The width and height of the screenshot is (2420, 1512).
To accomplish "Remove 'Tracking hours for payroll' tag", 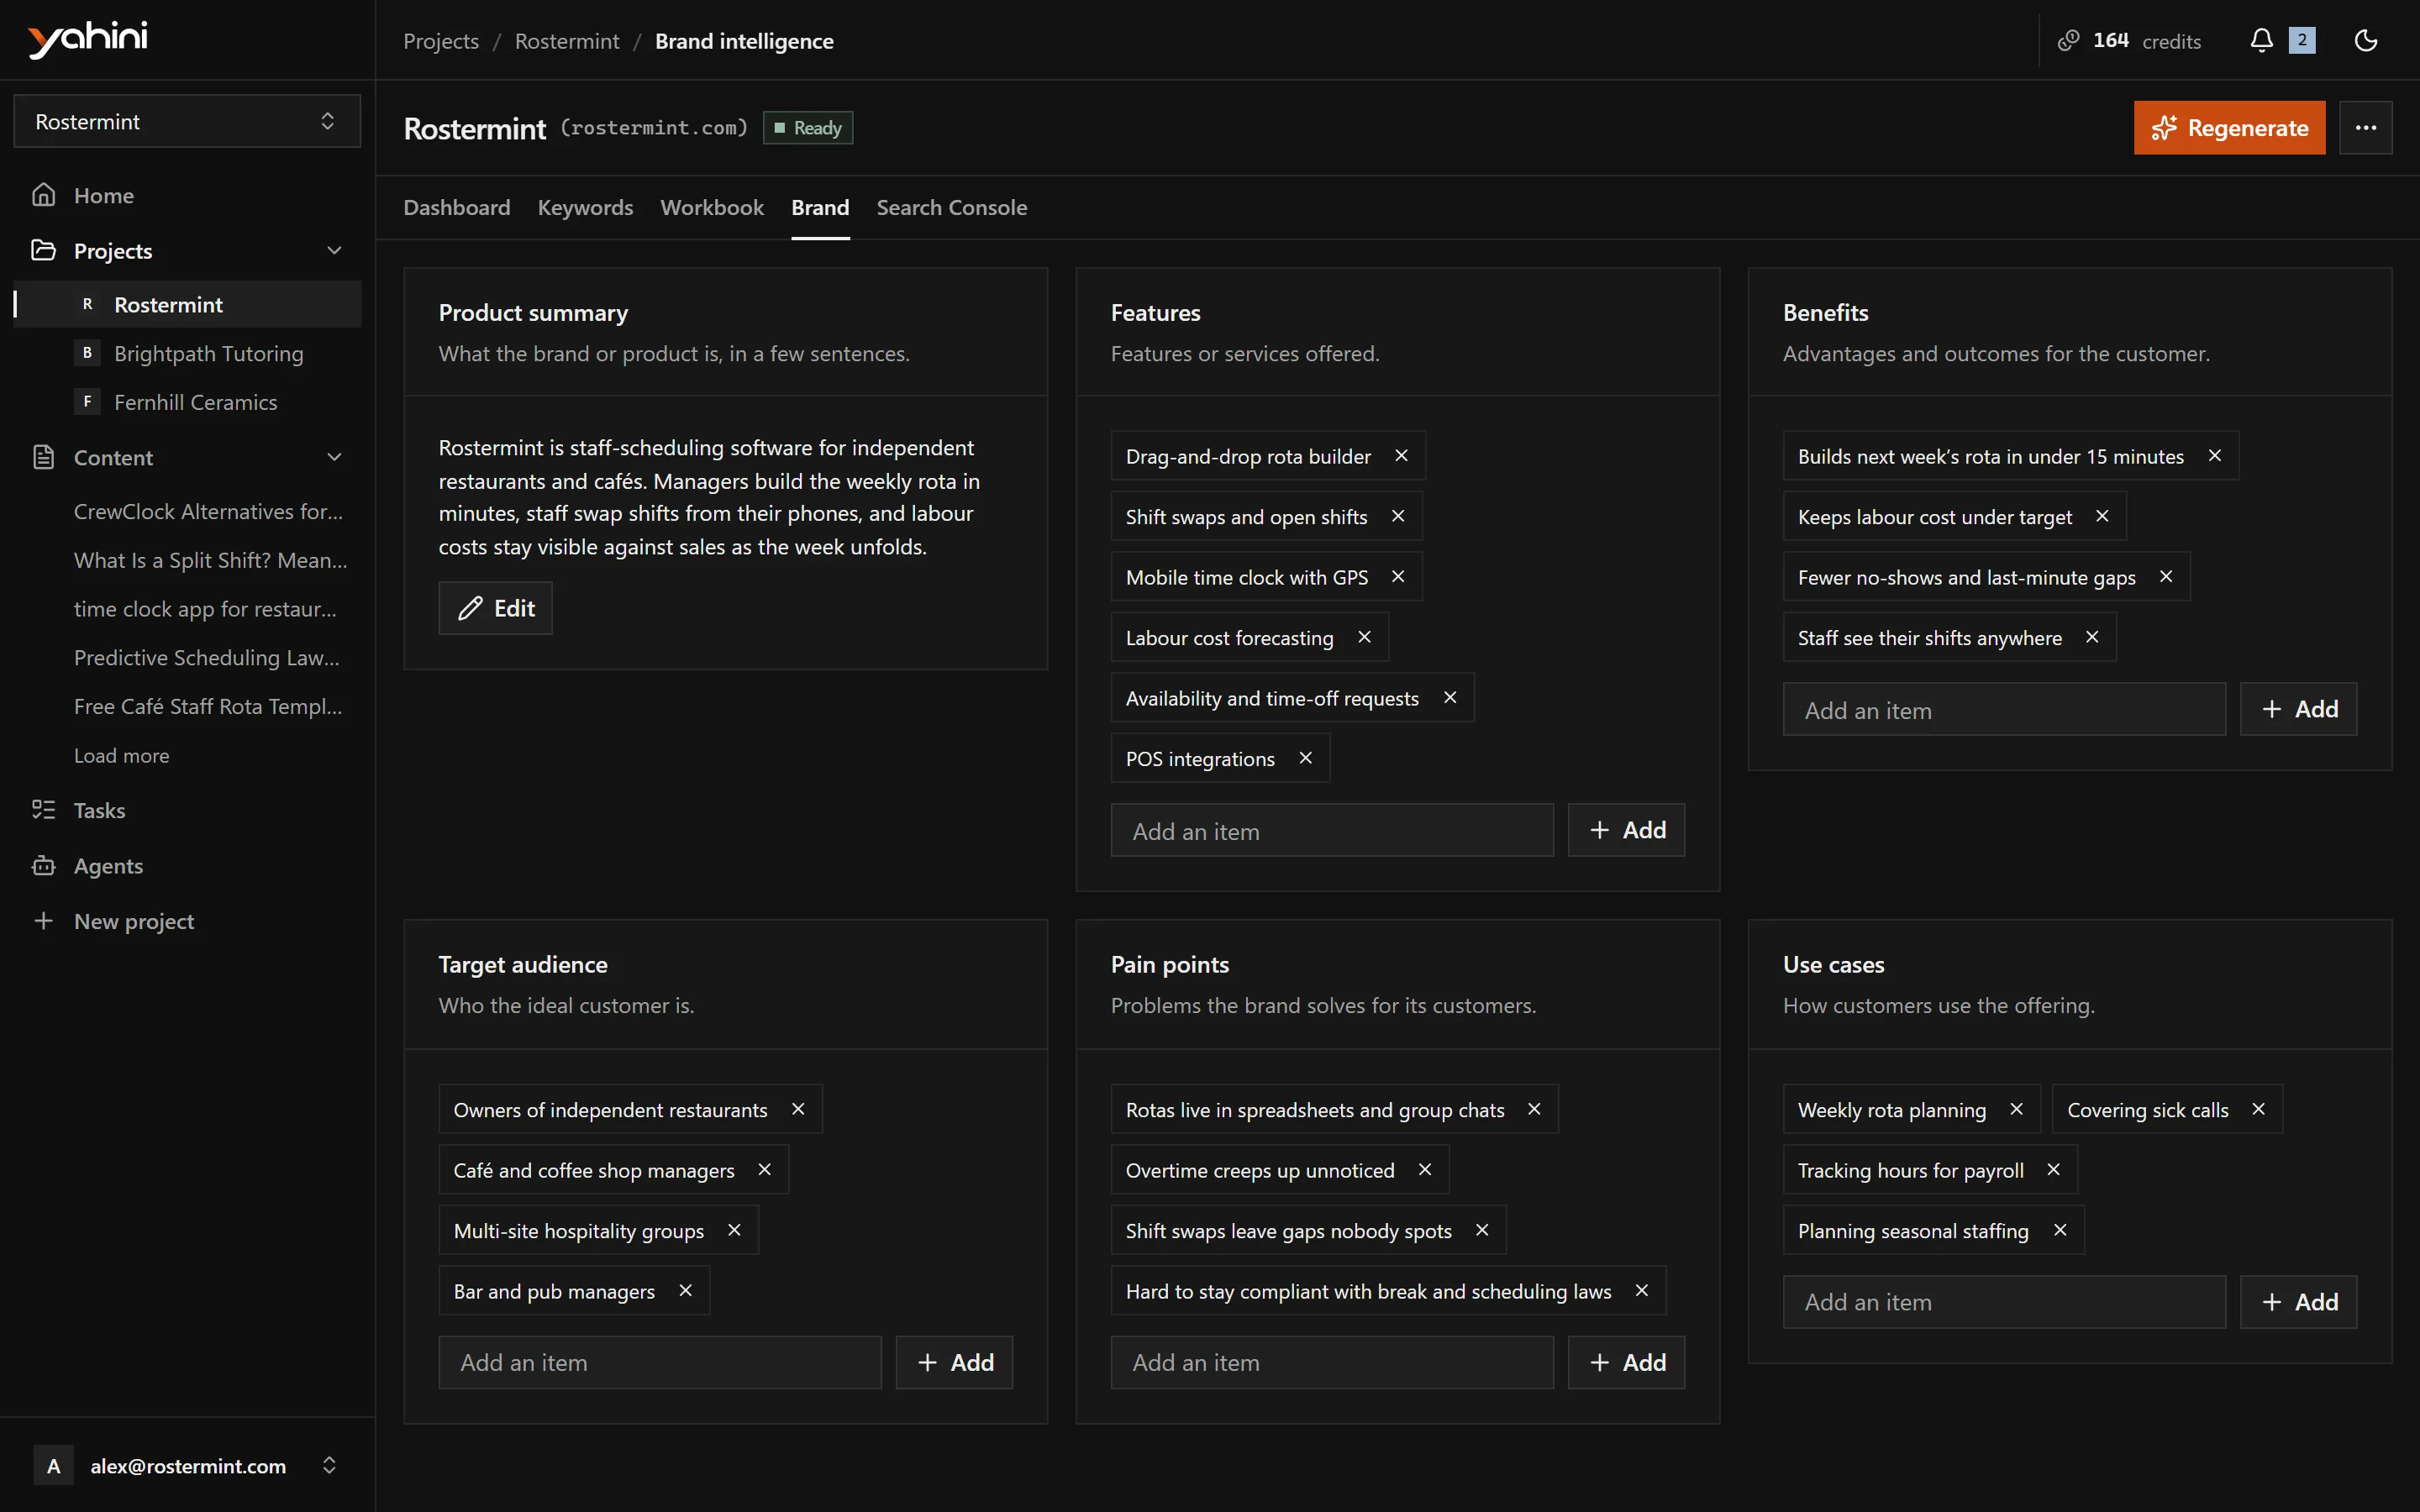I will 2053,1170.
